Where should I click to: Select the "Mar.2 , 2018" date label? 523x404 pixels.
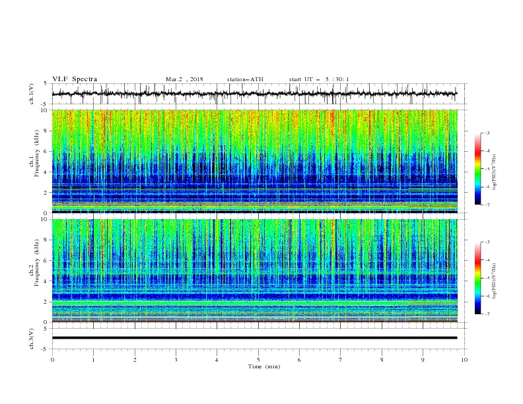point(184,79)
